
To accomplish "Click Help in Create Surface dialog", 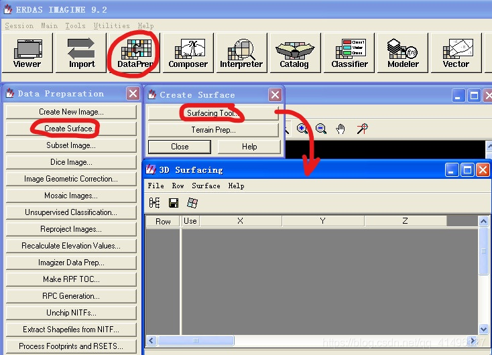I will click(x=249, y=147).
